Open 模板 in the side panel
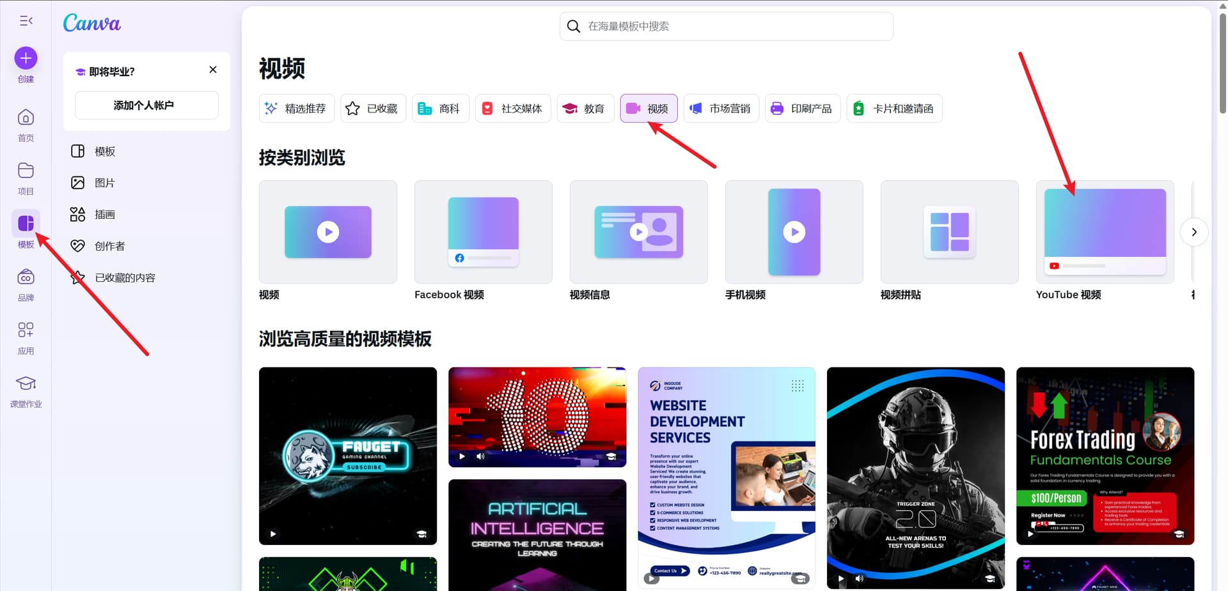The image size is (1228, 591). click(146, 151)
